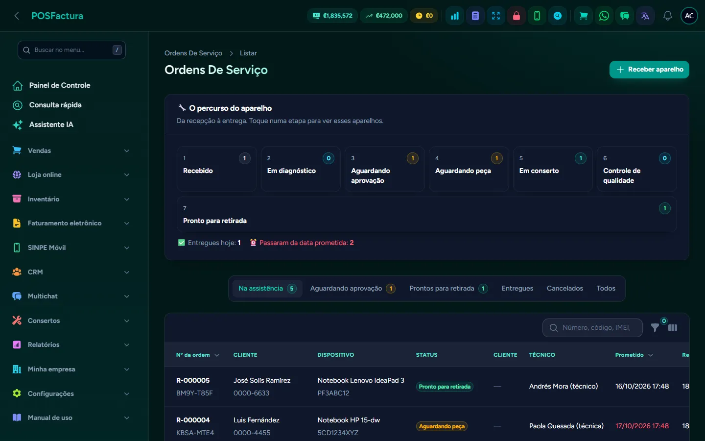
Task: Open the bar chart statistics icon
Action: coord(455,16)
